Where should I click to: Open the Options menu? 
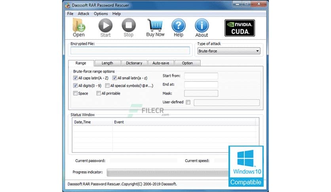click(x=101, y=14)
